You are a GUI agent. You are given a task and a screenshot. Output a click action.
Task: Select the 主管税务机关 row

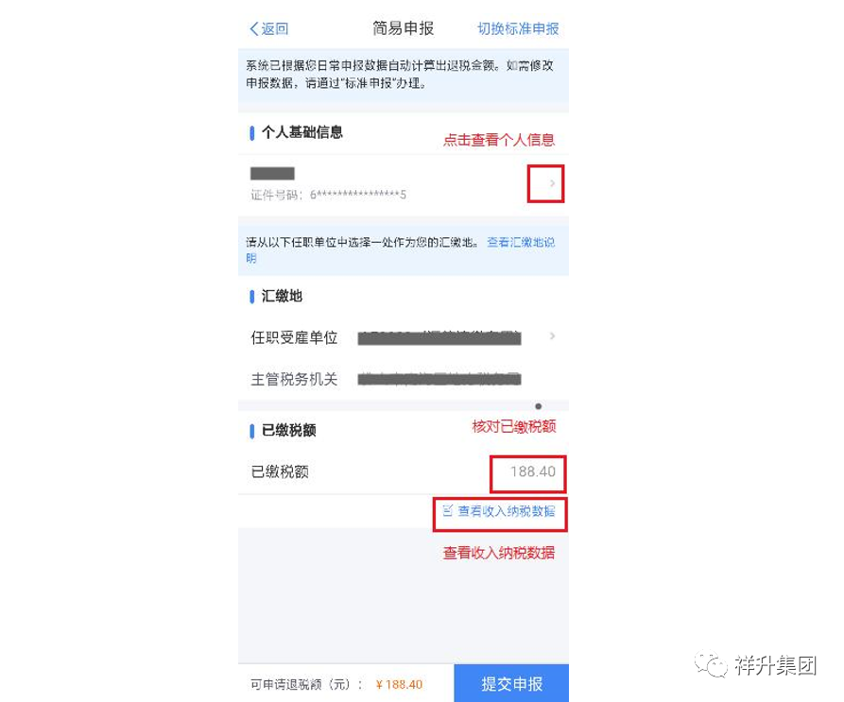coord(404,379)
